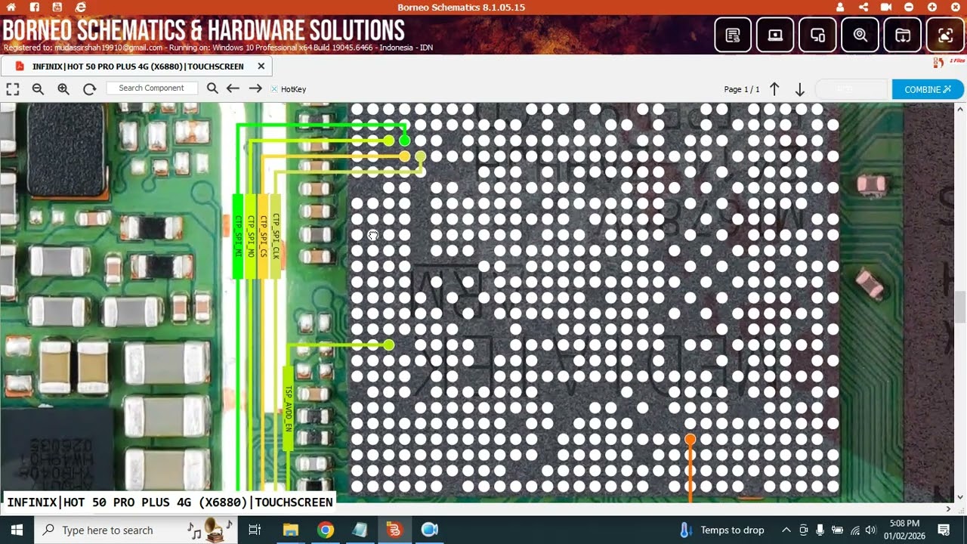The width and height of the screenshot is (967, 544).
Task: Open the Temps to drop weather widget
Action: pos(723,530)
